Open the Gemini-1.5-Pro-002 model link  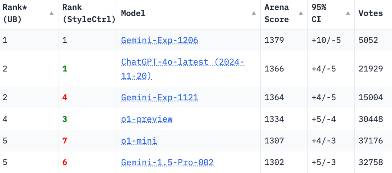pyautogui.click(x=167, y=163)
